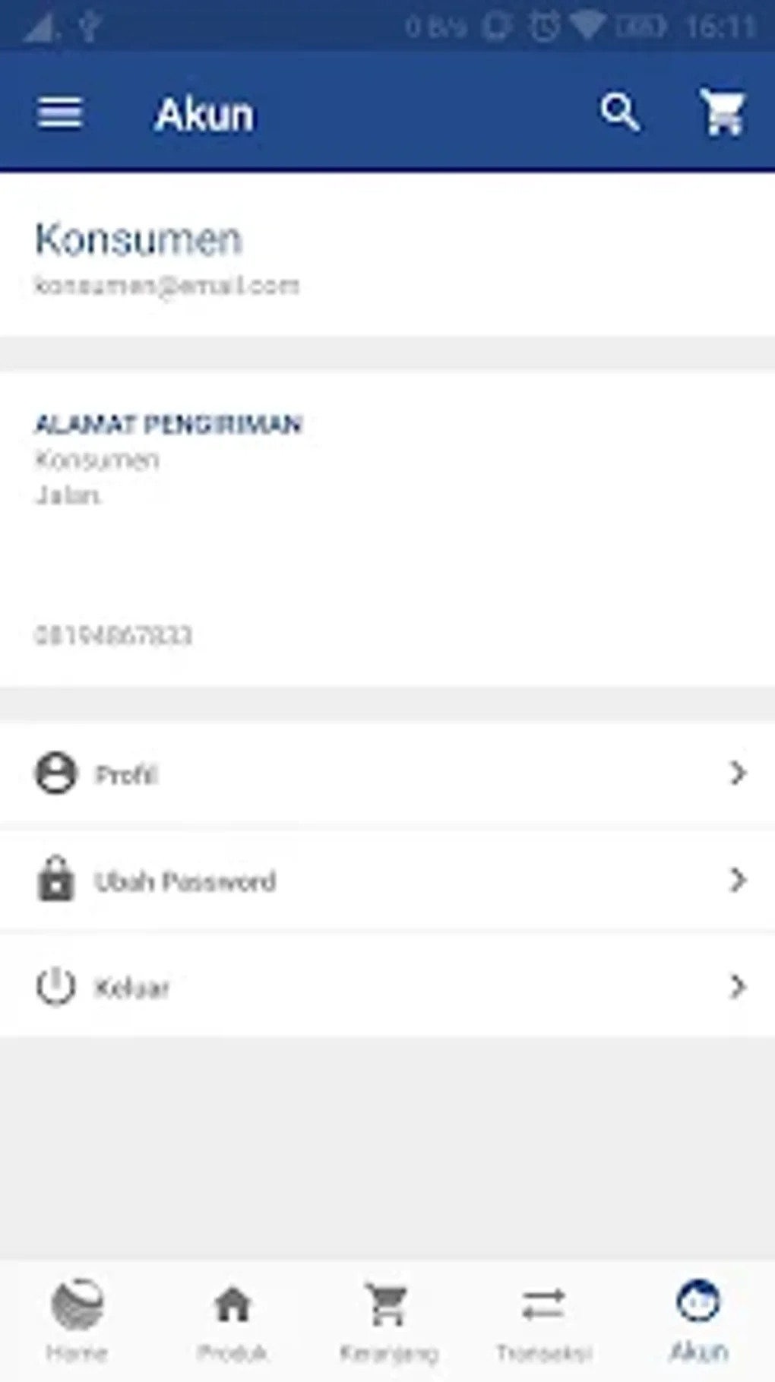Image resolution: width=775 pixels, height=1382 pixels.
Task: Tap the search magnifier icon
Action: (619, 114)
